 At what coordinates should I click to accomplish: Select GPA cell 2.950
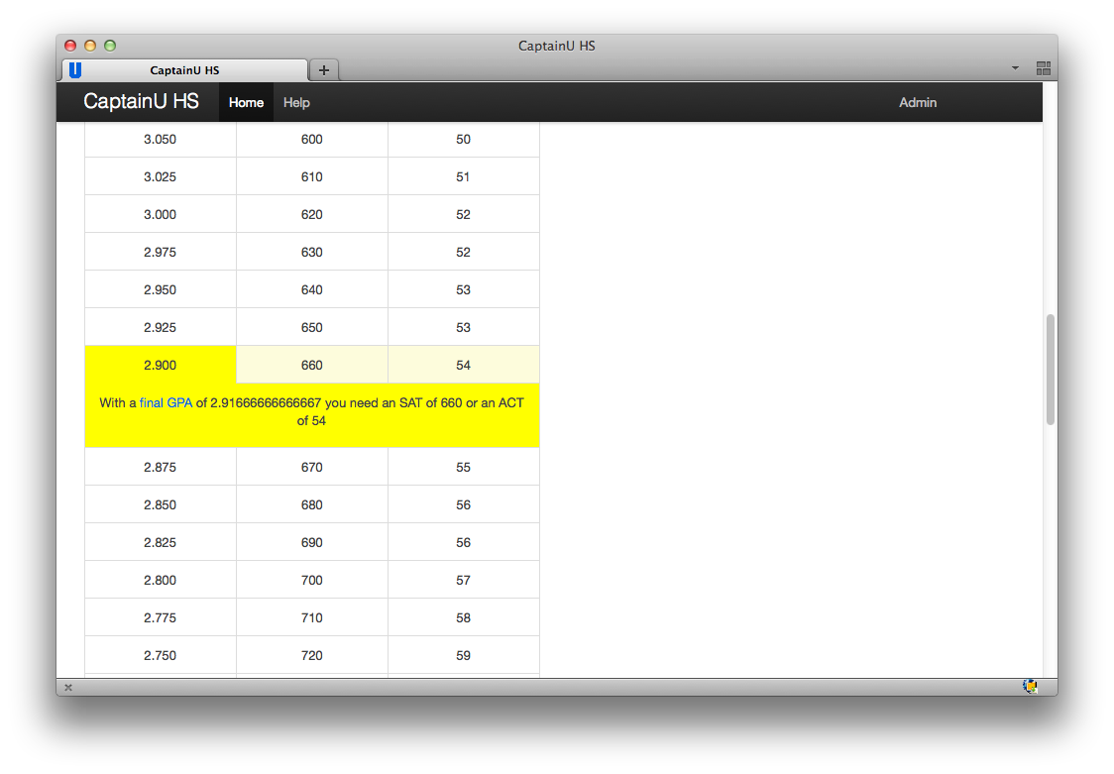161,289
